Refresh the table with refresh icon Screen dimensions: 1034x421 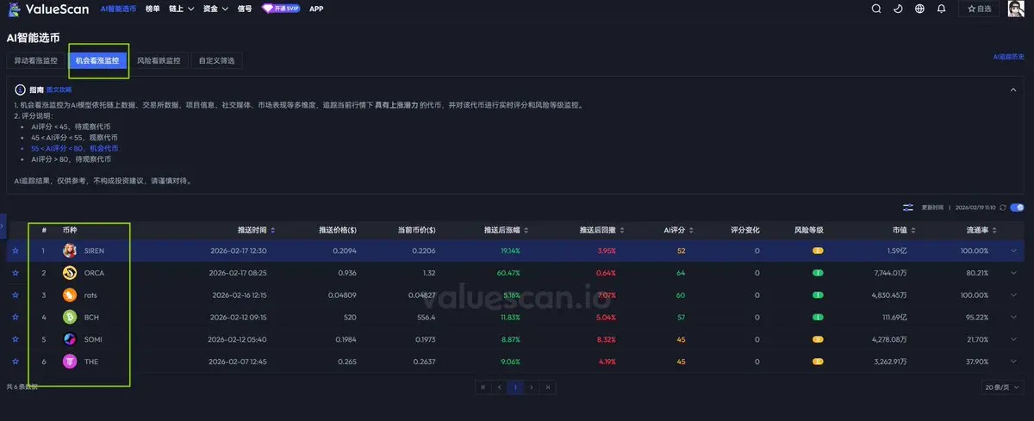click(1003, 207)
